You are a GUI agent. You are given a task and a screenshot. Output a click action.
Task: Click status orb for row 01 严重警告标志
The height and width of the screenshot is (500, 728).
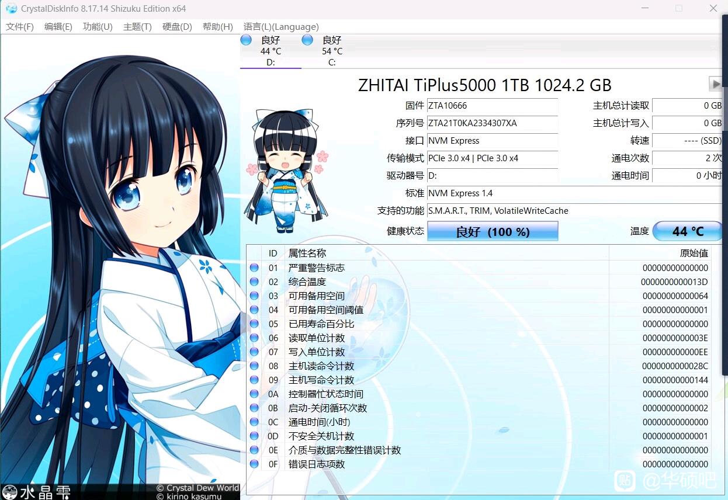254,268
